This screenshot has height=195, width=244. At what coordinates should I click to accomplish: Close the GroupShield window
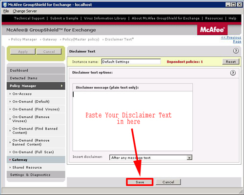[239, 4]
